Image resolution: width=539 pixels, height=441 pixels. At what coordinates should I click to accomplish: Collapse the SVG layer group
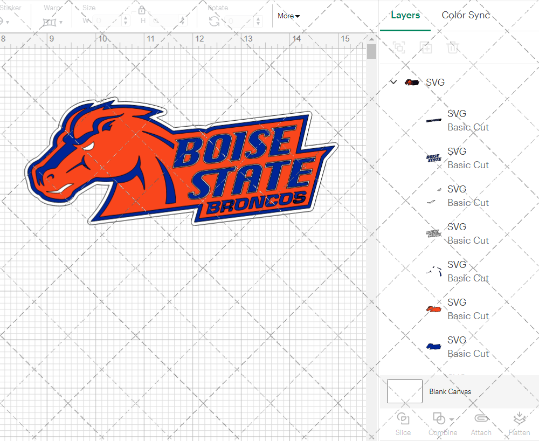click(x=393, y=82)
